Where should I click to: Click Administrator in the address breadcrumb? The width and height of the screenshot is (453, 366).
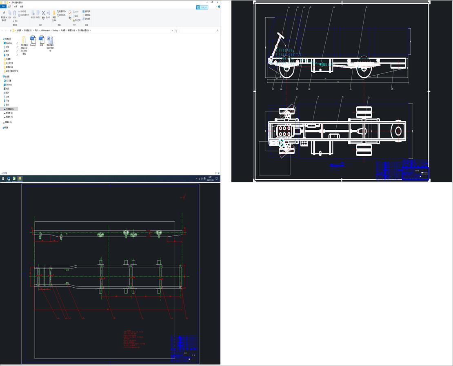(45, 30)
